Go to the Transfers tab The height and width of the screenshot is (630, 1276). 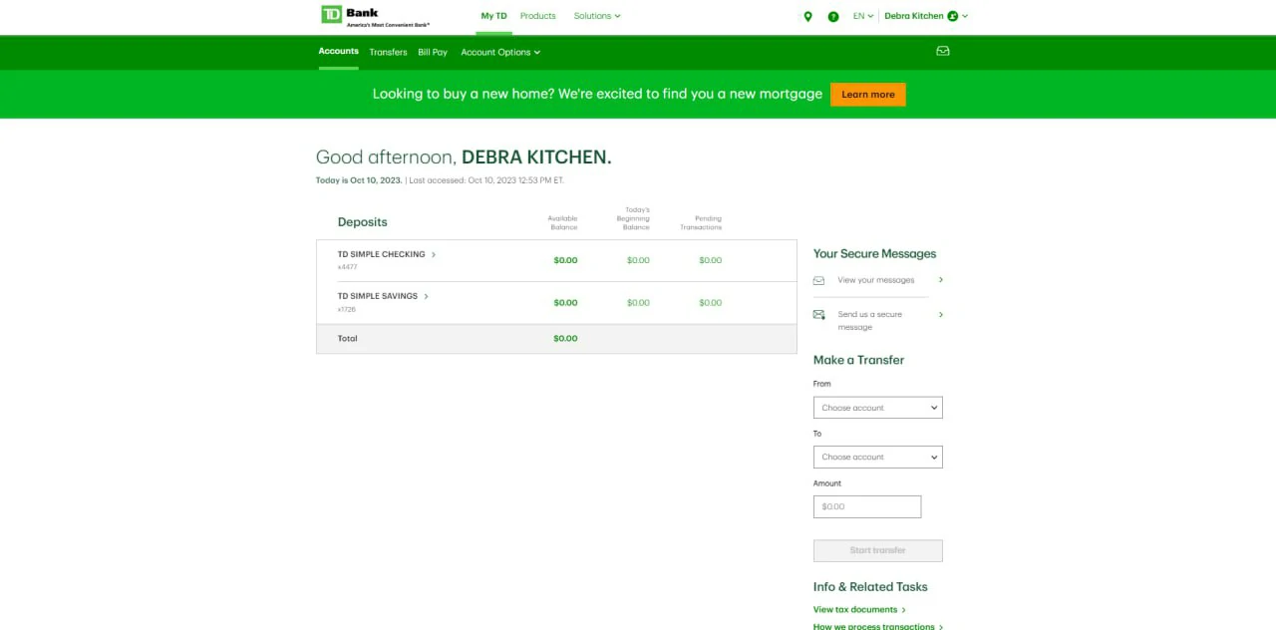pos(388,52)
